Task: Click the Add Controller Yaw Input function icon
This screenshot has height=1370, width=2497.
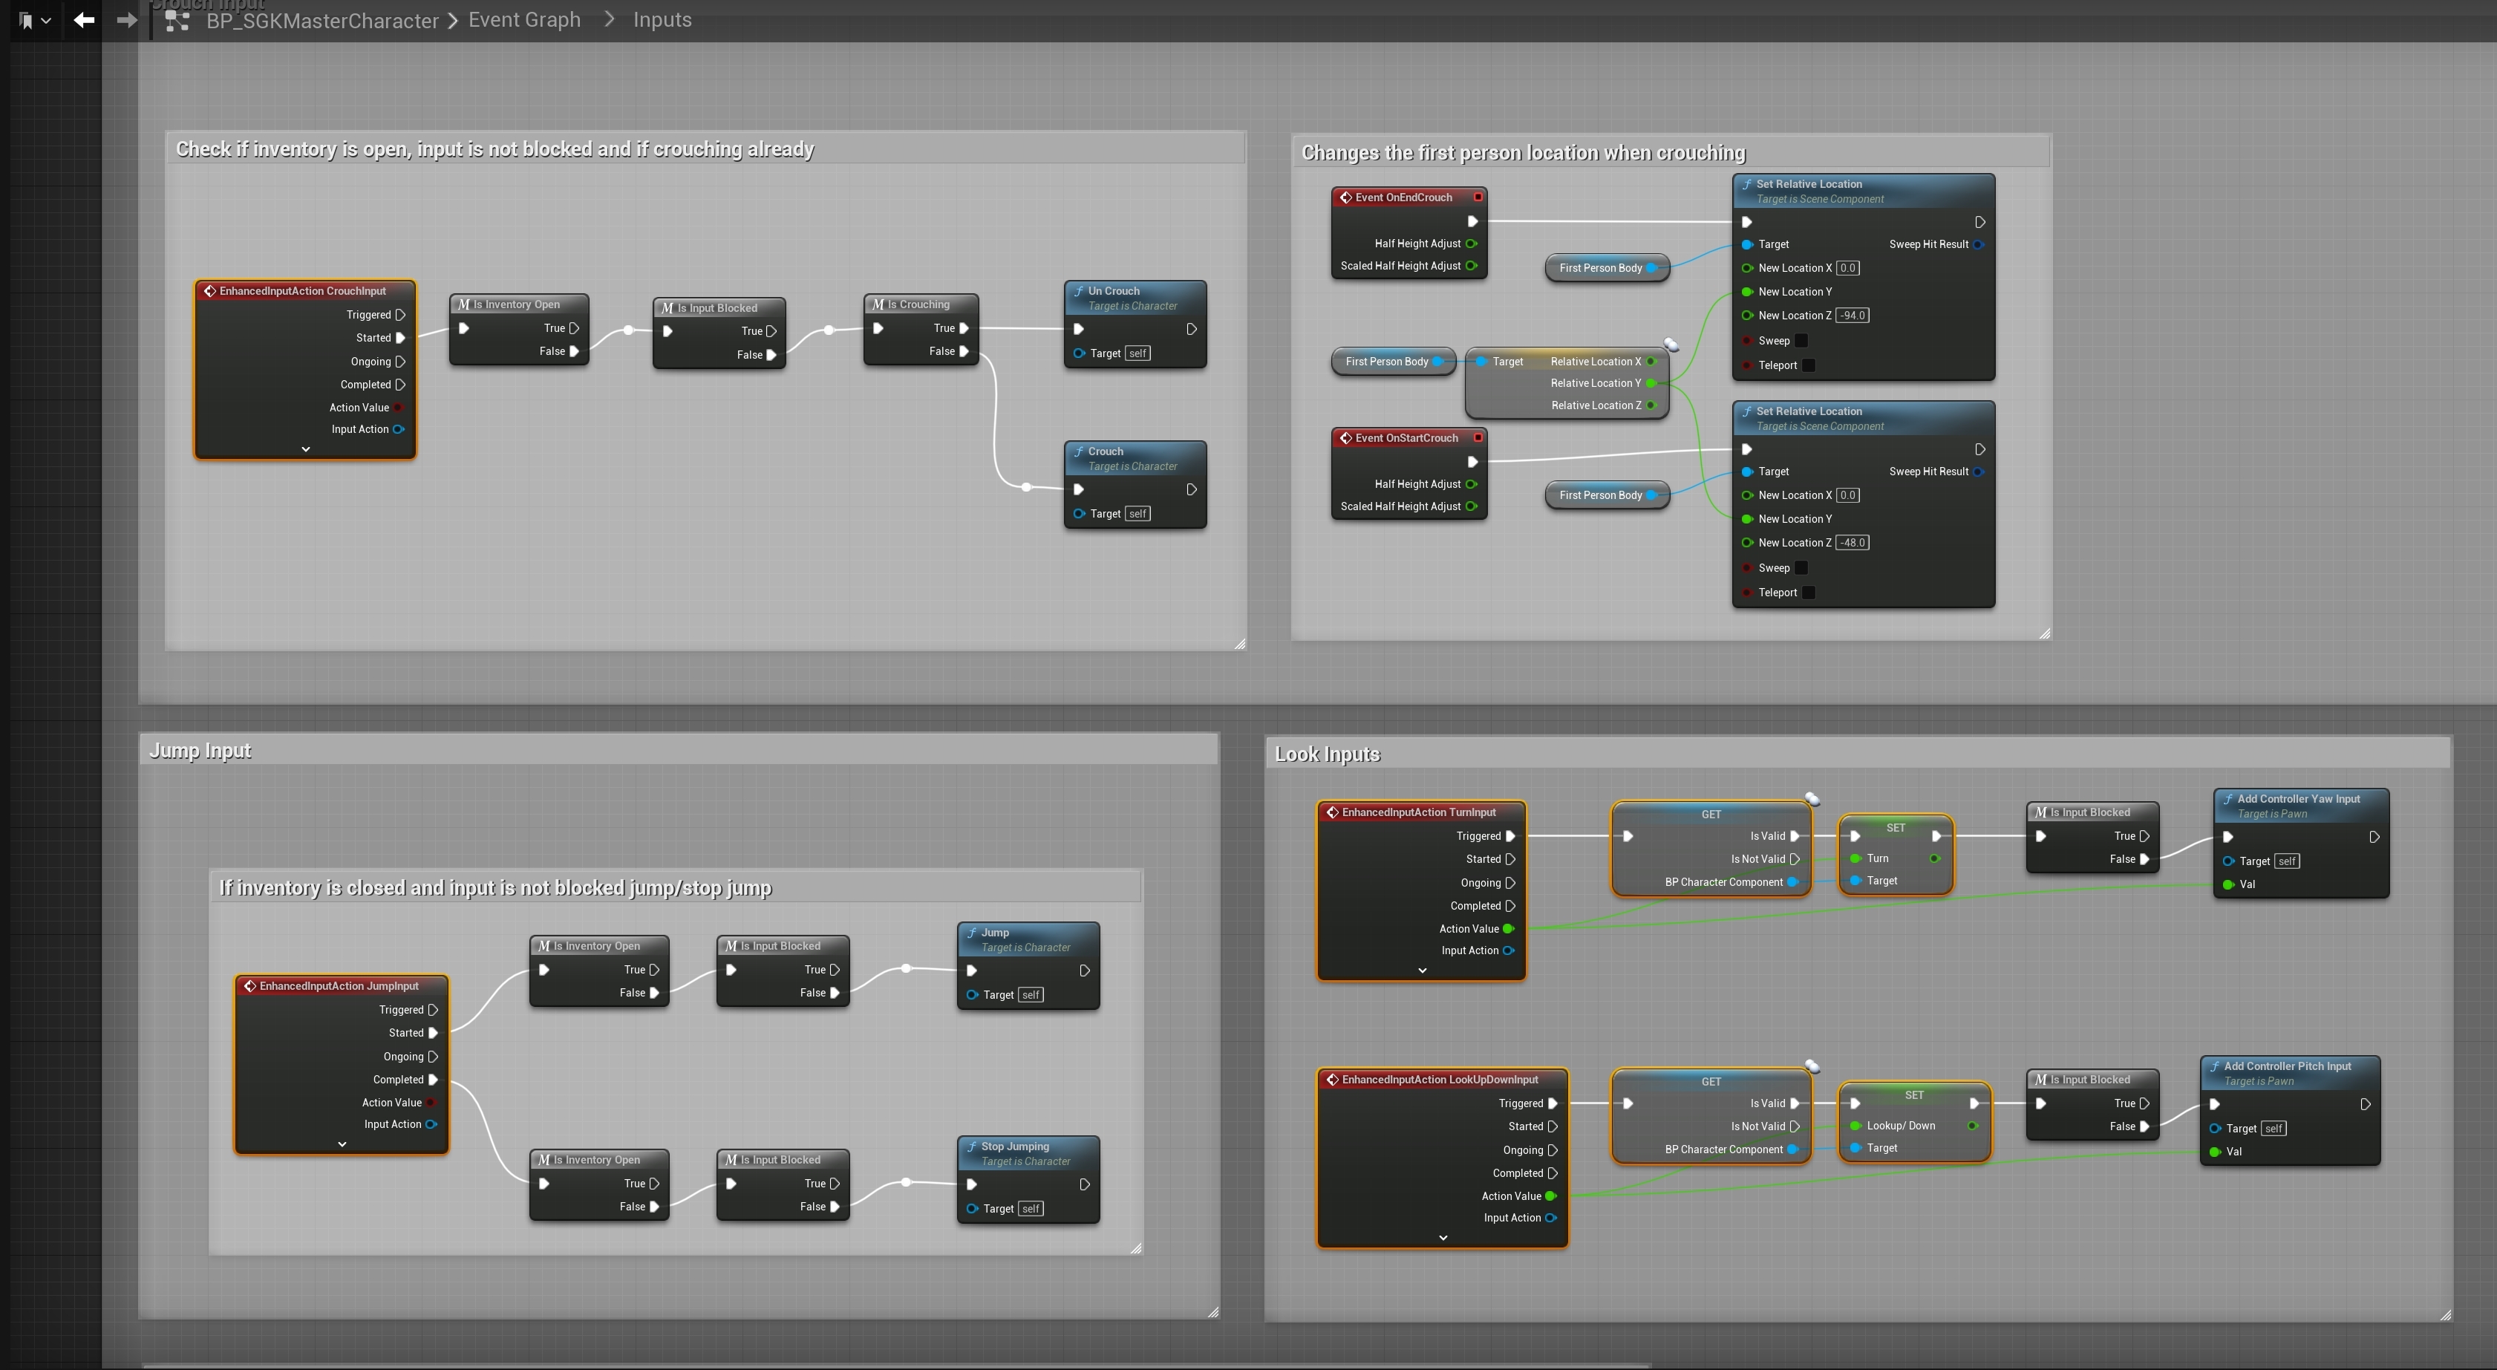Action: coord(2227,799)
